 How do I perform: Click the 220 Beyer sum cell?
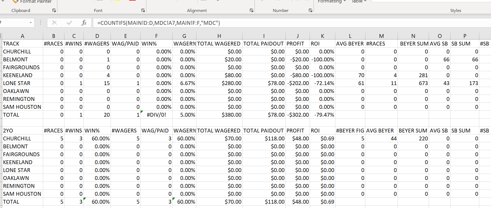(413, 138)
